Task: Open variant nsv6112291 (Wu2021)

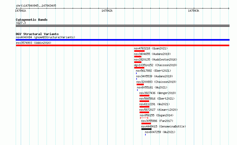Action: click(154, 104)
